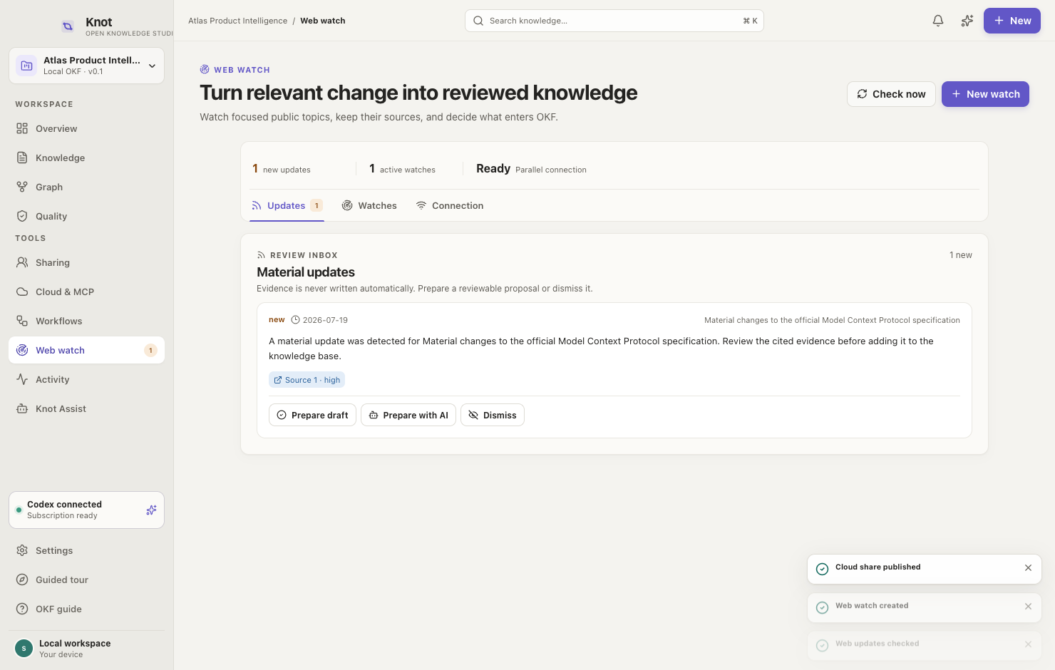Click the Guided tour compass icon

22,579
